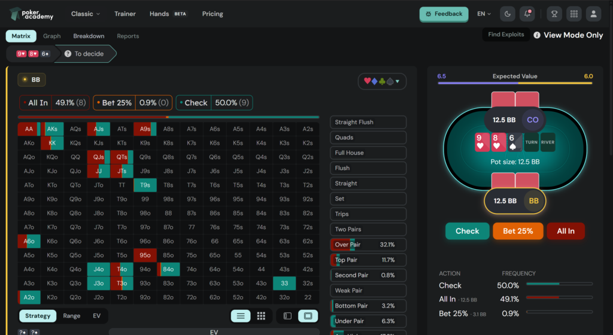Open the suits filter dropdown
Viewport: 613px width, 335px height.
click(382, 81)
